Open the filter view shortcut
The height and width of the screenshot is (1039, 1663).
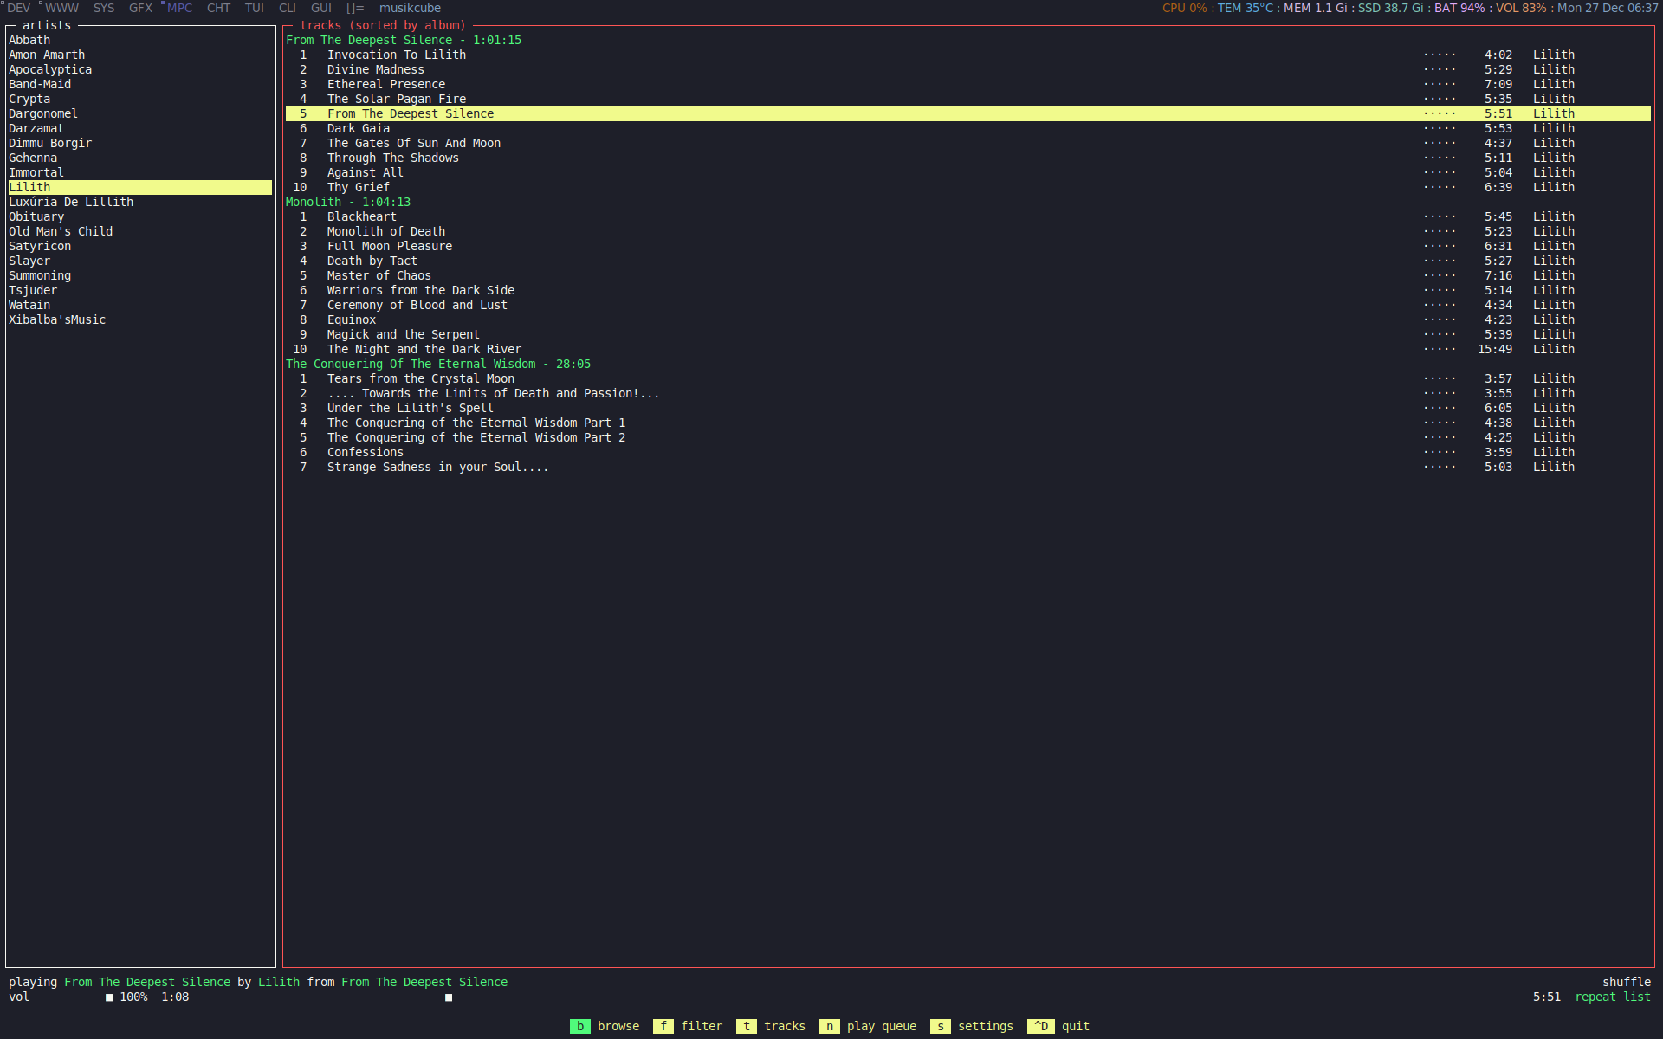click(x=688, y=1026)
